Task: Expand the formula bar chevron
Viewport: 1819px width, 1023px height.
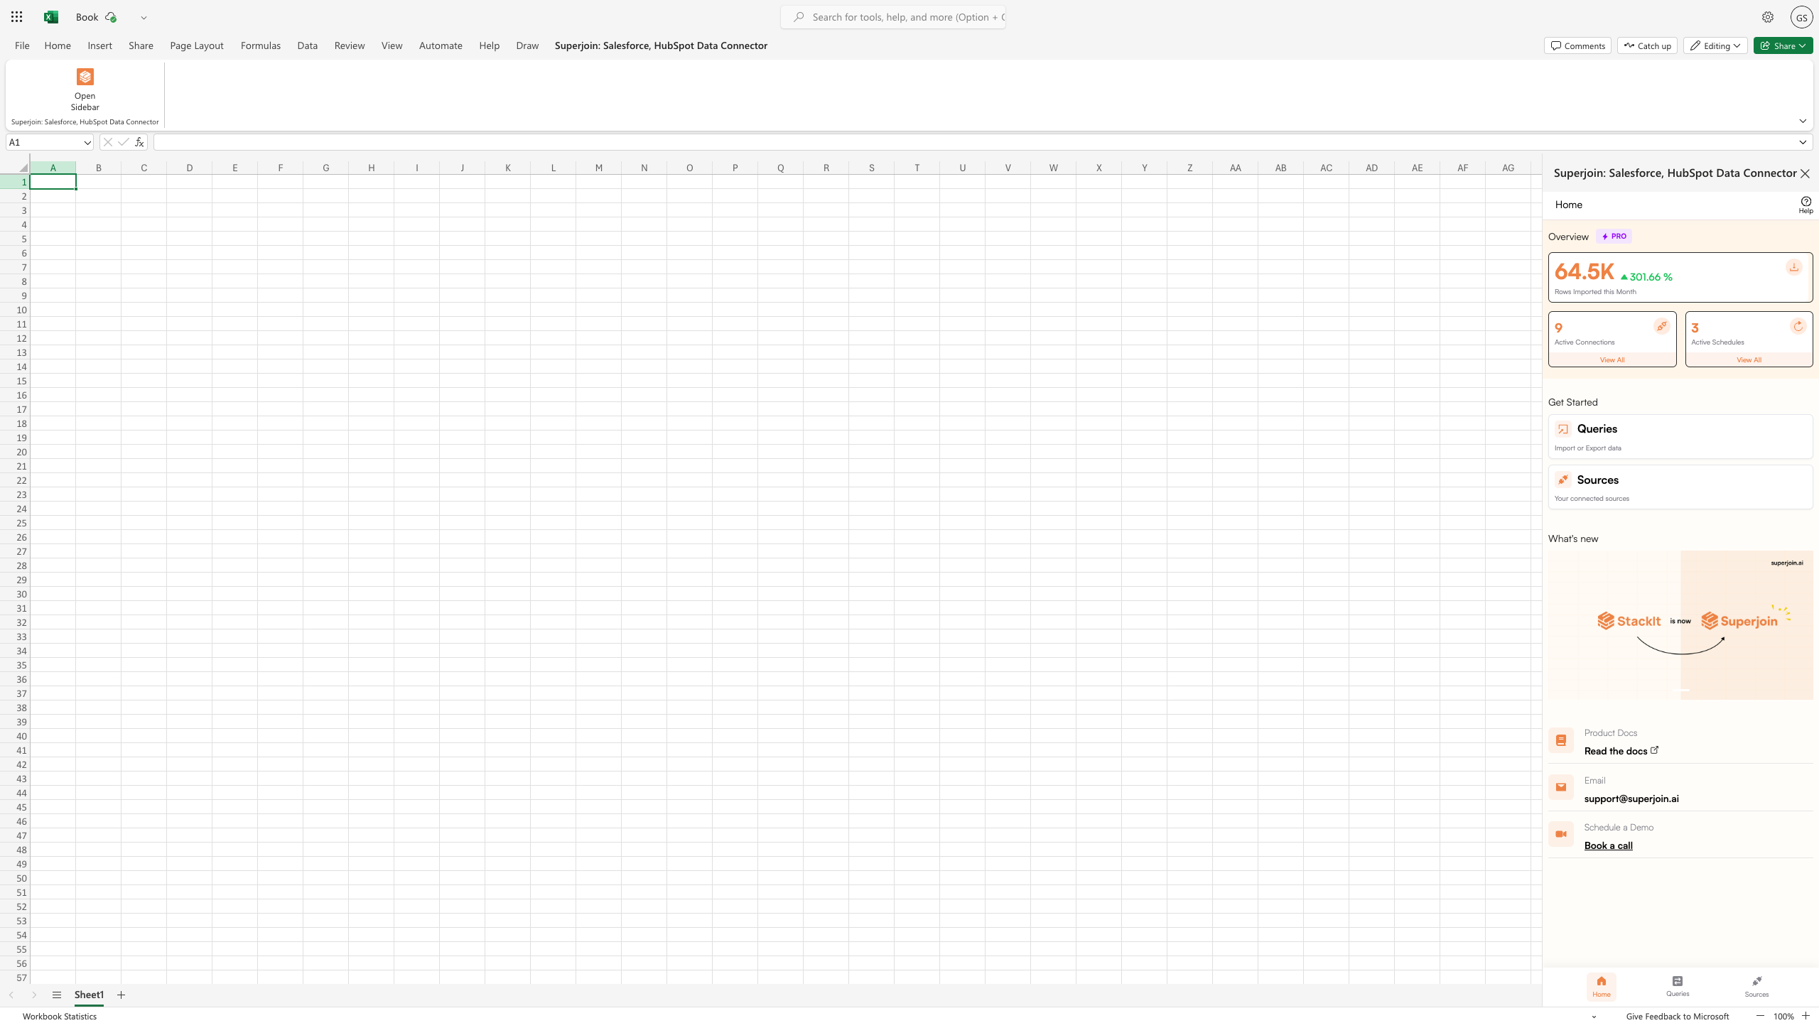Action: 1802,142
